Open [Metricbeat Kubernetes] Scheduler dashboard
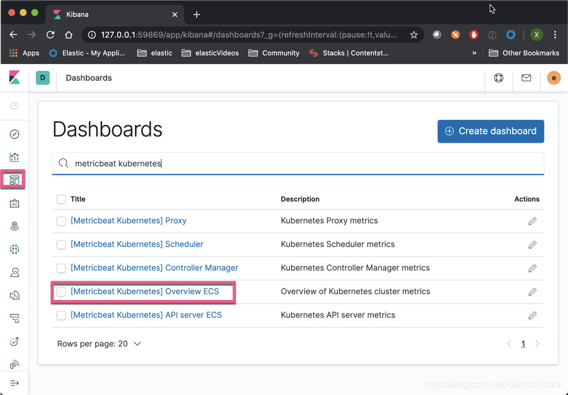Viewport: 568px width, 395px height. pyautogui.click(x=137, y=244)
